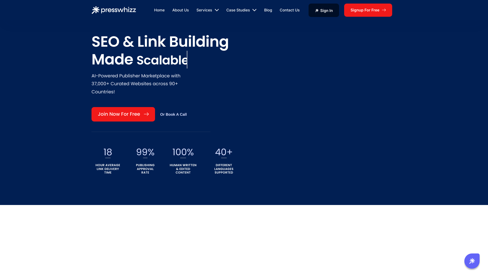The height and width of the screenshot is (274, 488).
Task: Follow the Or Book A Call link
Action: 173,114
